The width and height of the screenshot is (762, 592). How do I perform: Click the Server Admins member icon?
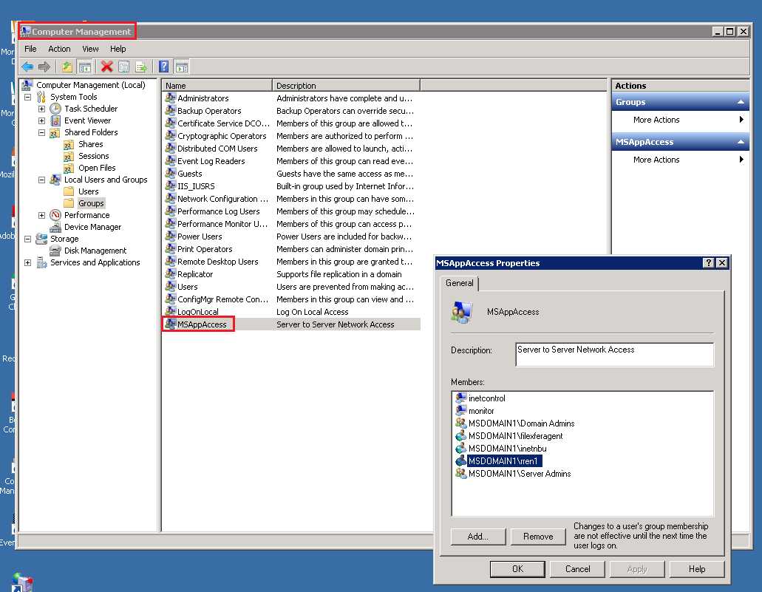click(x=460, y=474)
